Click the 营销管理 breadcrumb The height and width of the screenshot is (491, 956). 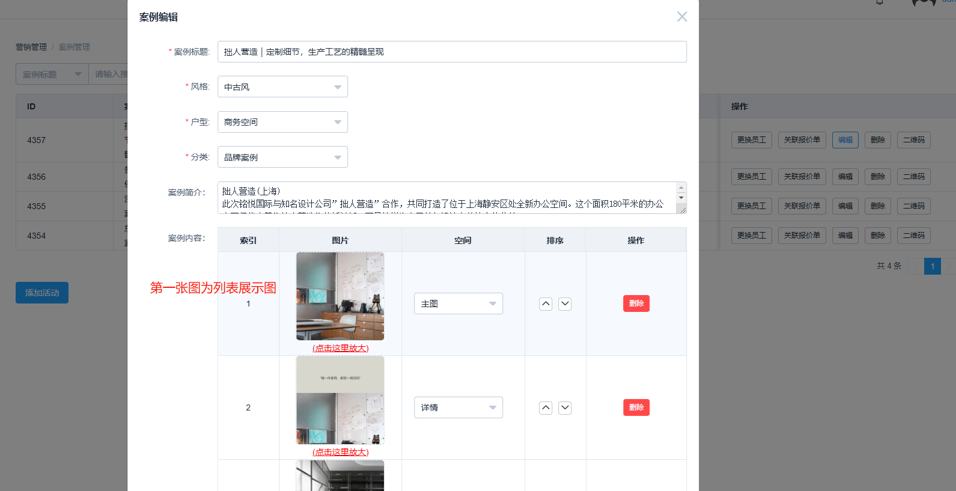(x=31, y=47)
